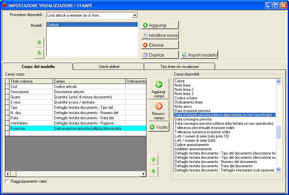Open Procedure disponibili dropdown
289x195 pixels.
[x=135, y=15]
